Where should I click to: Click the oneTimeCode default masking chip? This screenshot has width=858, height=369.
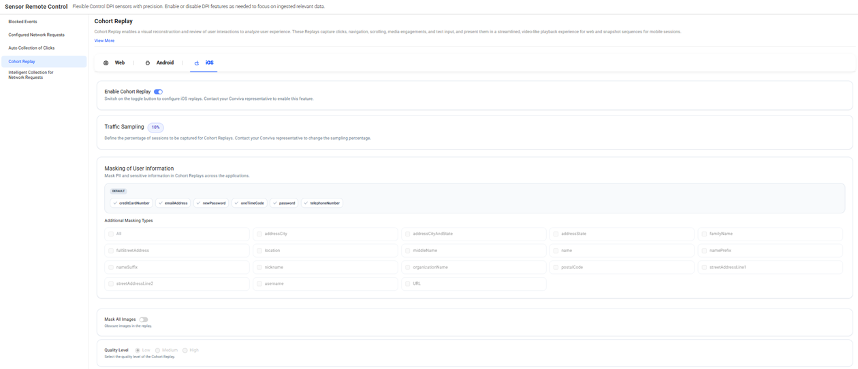pos(249,203)
